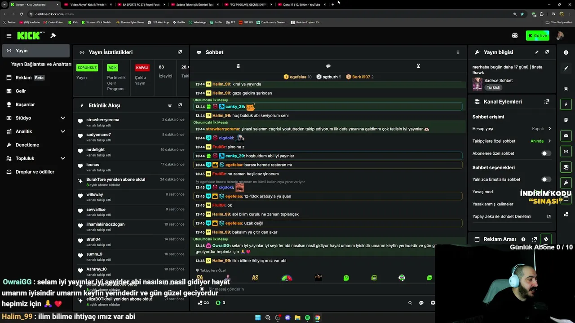
Task: Click the mention @ icon in chat
Action: tap(421, 303)
